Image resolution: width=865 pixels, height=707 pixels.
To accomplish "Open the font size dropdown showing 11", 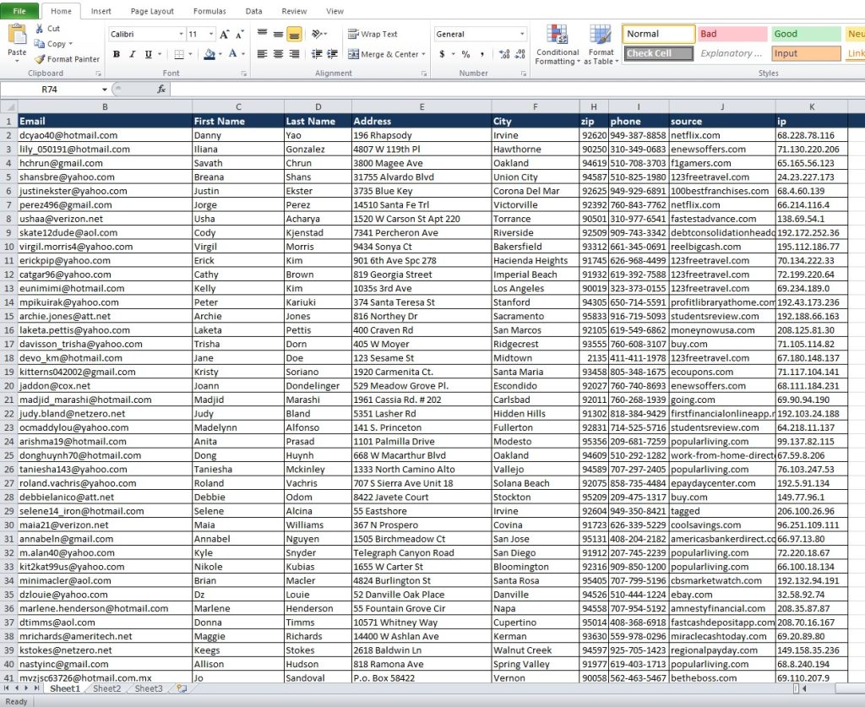I will click(x=211, y=34).
